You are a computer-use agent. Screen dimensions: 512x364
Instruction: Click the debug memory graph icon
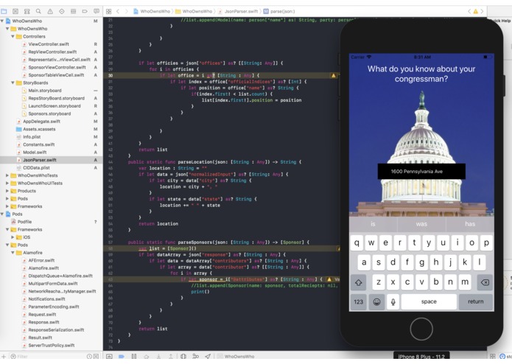tap(196, 357)
